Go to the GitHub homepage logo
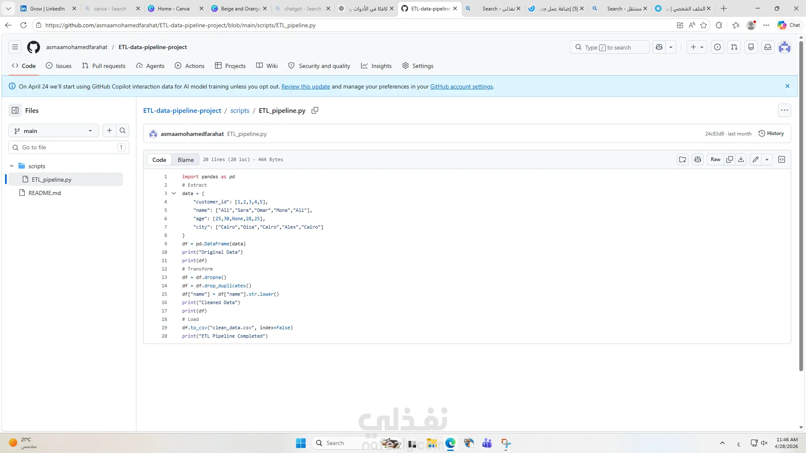Image resolution: width=806 pixels, height=453 pixels. 34,47
